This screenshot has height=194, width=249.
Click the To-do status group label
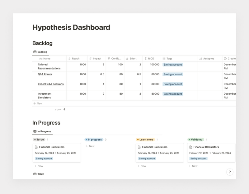[x=39, y=140]
